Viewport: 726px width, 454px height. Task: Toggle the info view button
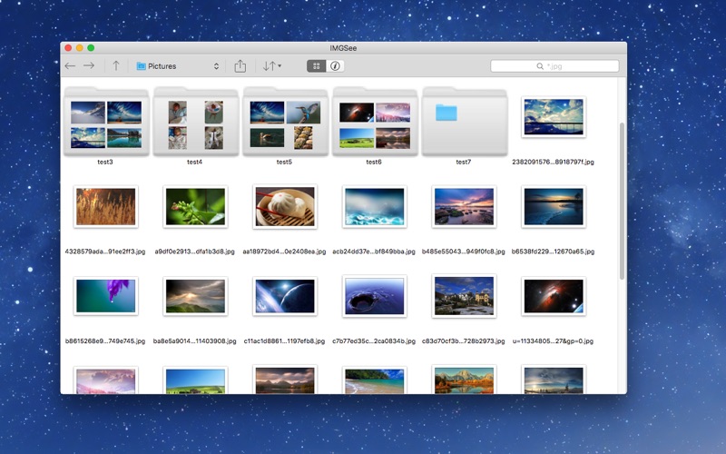[335, 65]
